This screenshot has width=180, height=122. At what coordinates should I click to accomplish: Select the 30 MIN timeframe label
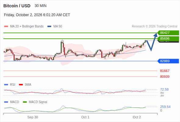41,6
